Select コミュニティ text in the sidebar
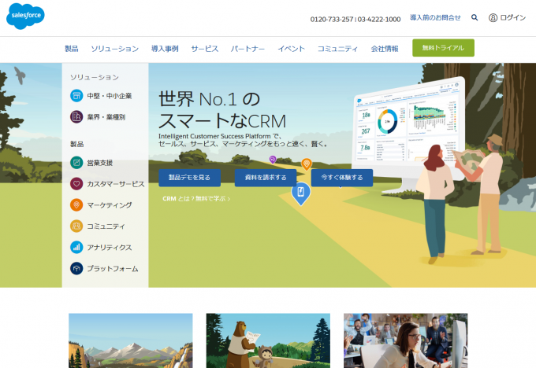This screenshot has width=536, height=368. tap(106, 226)
